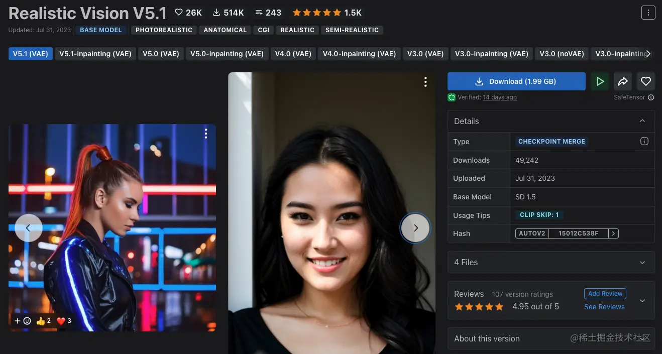
Task: Favorite the model with the heart button
Action: (x=646, y=81)
